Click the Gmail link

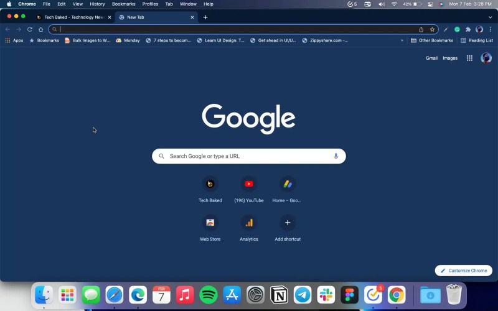click(431, 58)
